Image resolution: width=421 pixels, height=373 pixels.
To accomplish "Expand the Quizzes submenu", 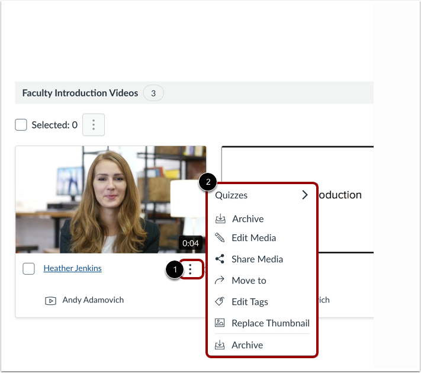I will [262, 195].
